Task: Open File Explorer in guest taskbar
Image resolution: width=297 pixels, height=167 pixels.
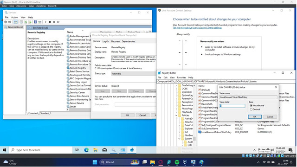Action: pyautogui.click(x=96, y=150)
